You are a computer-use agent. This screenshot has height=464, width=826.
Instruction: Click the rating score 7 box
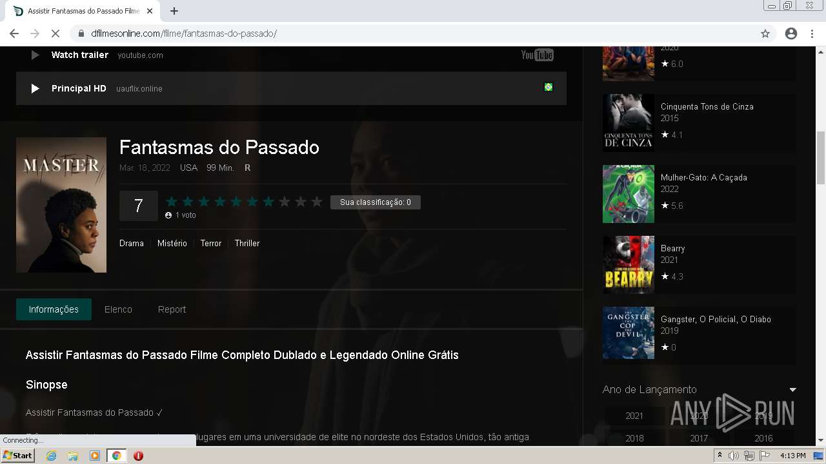[139, 206]
